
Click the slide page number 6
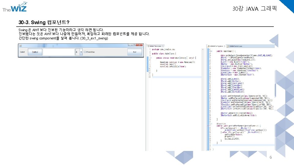[x=270, y=157]
